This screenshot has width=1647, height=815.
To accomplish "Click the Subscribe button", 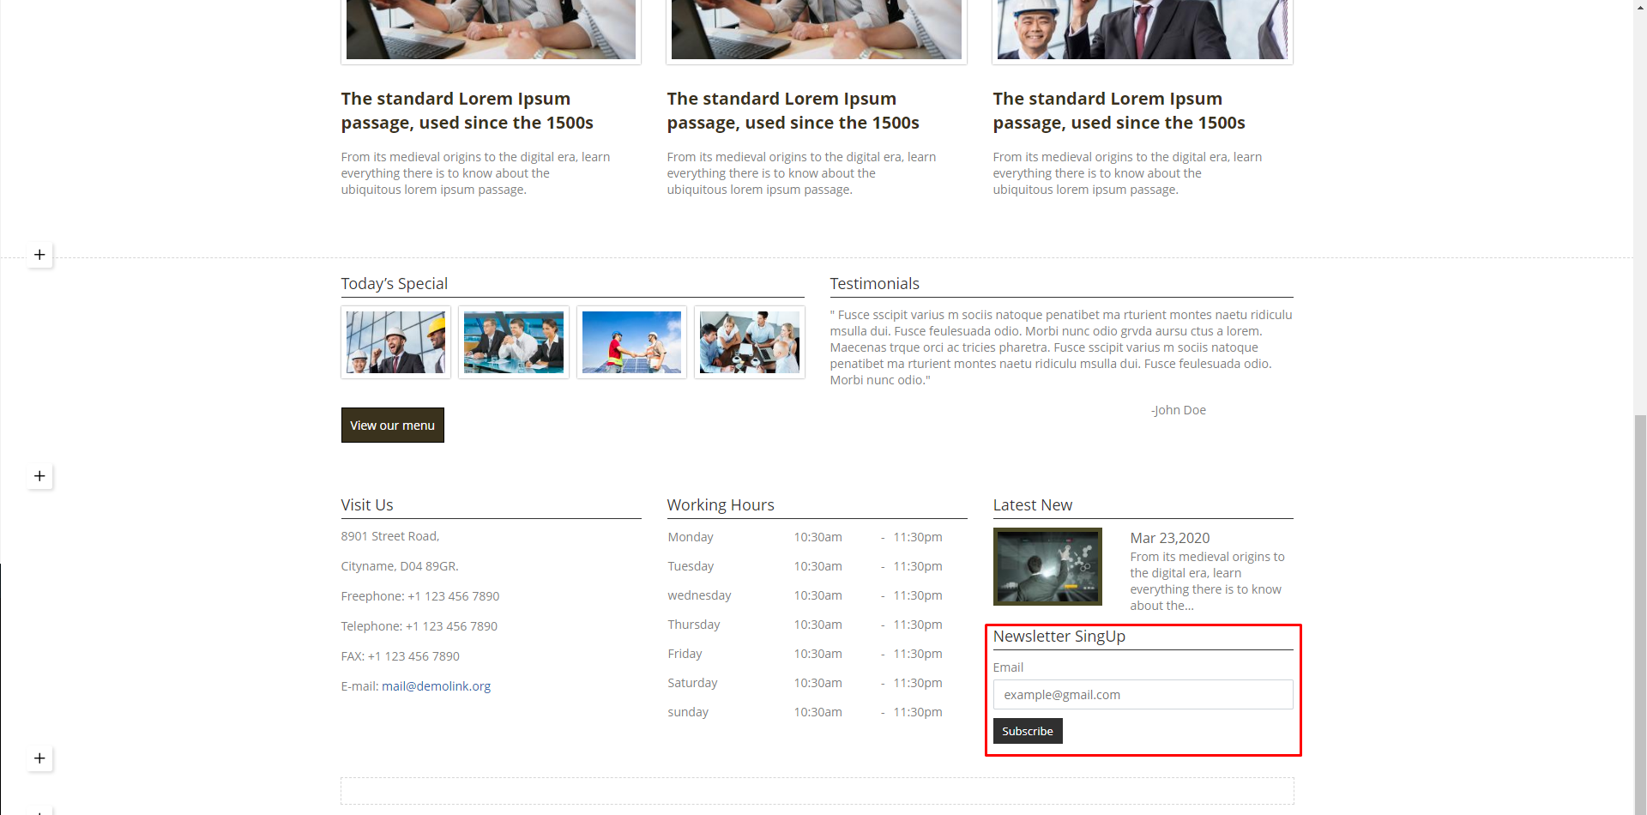I will click(1028, 731).
